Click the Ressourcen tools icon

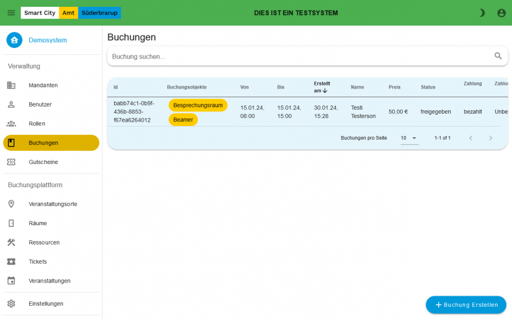(x=11, y=243)
